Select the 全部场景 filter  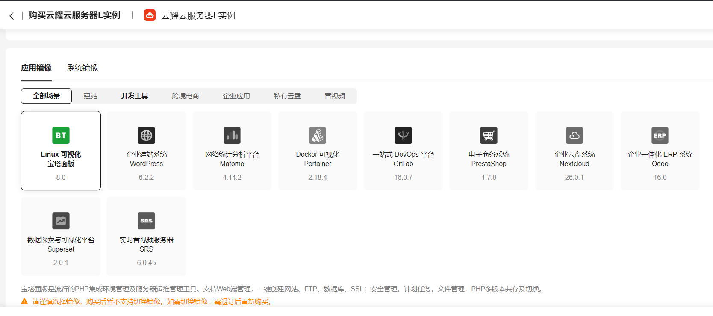tap(46, 96)
